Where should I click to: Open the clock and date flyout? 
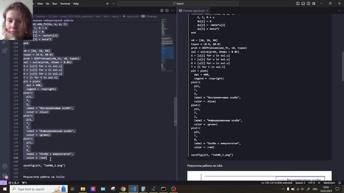(326, 189)
